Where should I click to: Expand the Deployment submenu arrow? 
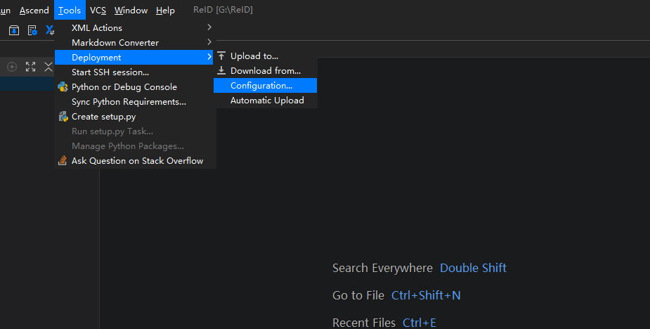[209, 58]
